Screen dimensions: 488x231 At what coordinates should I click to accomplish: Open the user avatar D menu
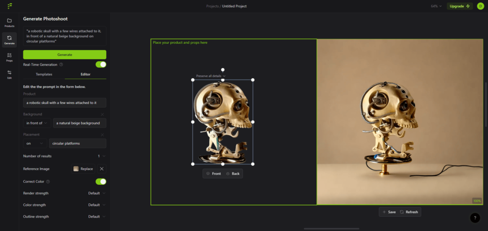(480, 6)
